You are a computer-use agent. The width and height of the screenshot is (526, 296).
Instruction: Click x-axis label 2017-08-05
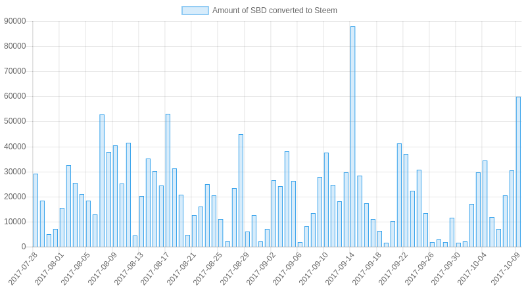tap(76, 269)
